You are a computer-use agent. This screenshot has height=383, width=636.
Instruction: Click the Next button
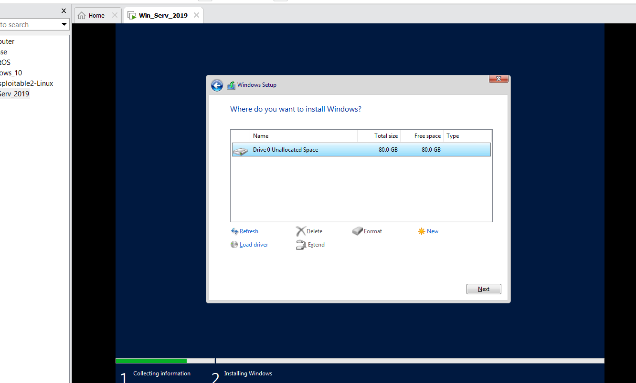(484, 289)
